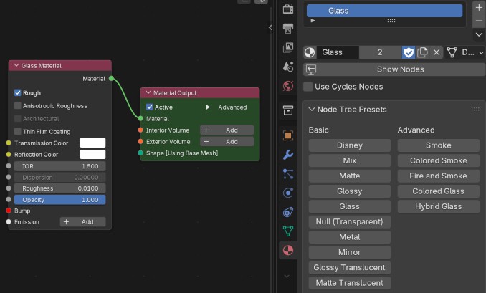Unlink the Glass material with X icon

coord(437,52)
